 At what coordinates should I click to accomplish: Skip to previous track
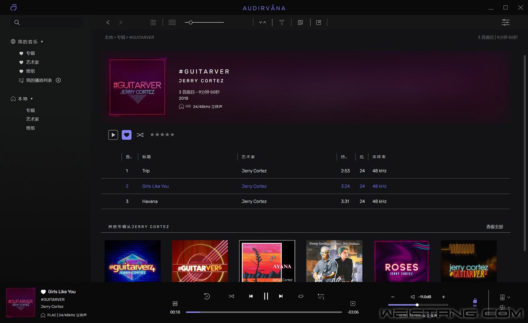coord(251,296)
